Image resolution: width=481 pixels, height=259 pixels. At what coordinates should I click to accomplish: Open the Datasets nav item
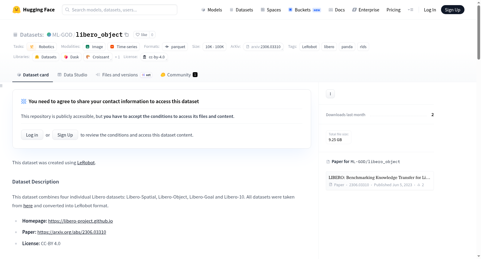pos(241,10)
